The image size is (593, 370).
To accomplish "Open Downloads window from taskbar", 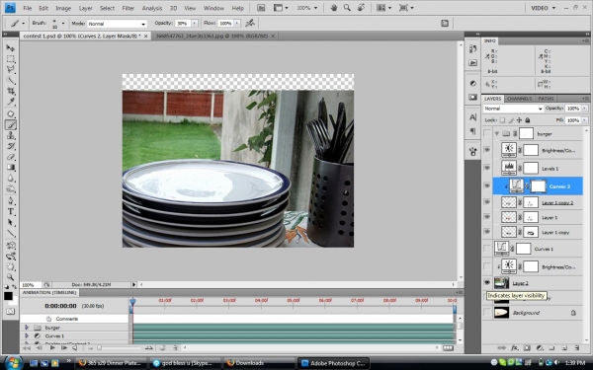I will tap(259, 363).
